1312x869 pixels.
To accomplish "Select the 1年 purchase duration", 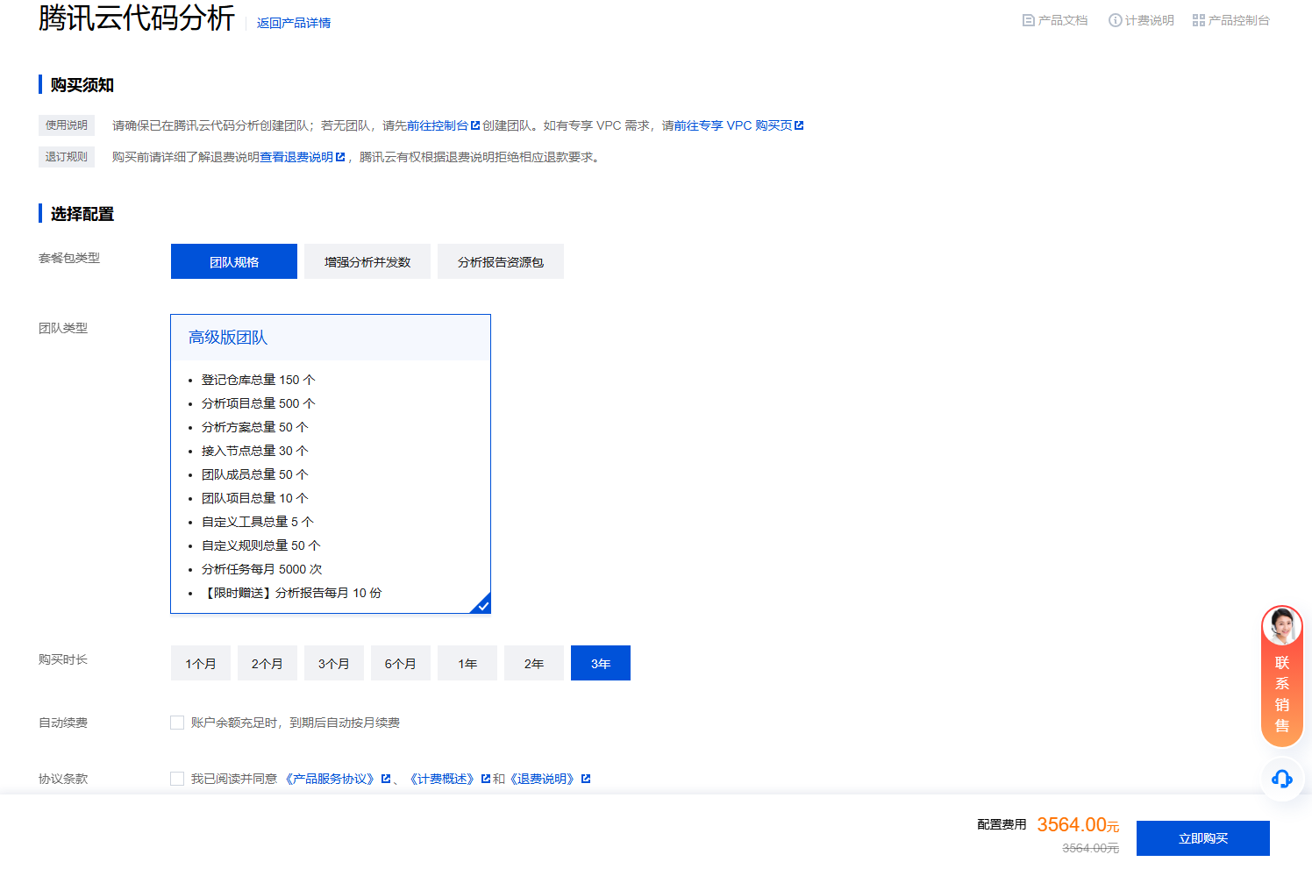I will coord(467,664).
